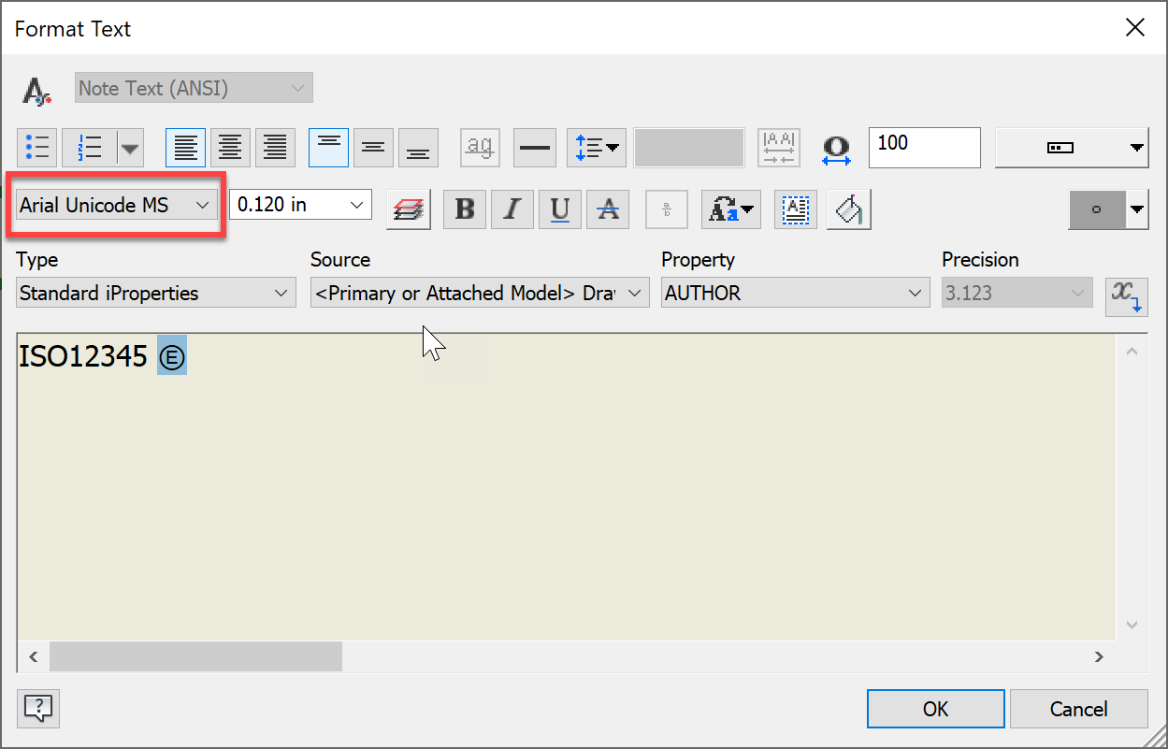Image resolution: width=1168 pixels, height=749 pixels.
Task: Open the Arial Unicode MS font dropdown
Action: tap(117, 205)
